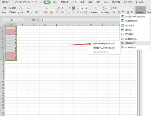
Task: Click the fill color paint bucket swatch
Action: pos(51,12)
